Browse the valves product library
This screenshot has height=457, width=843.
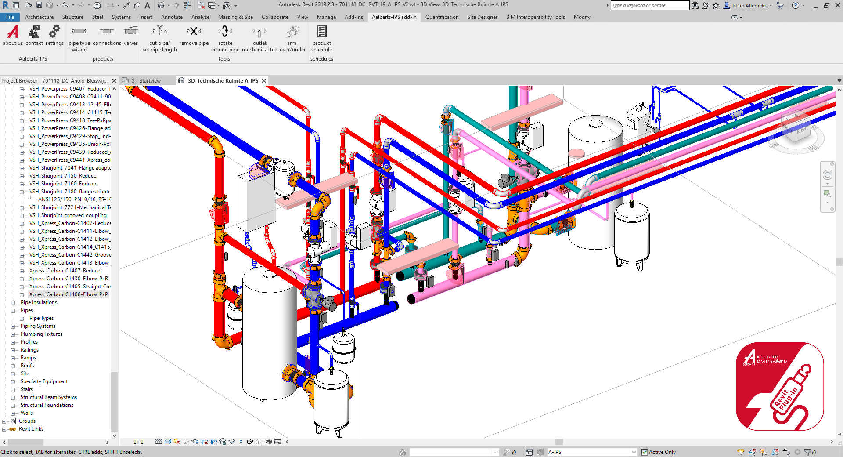tap(130, 35)
